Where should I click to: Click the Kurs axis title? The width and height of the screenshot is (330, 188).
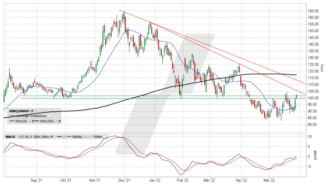[x=322, y=68]
